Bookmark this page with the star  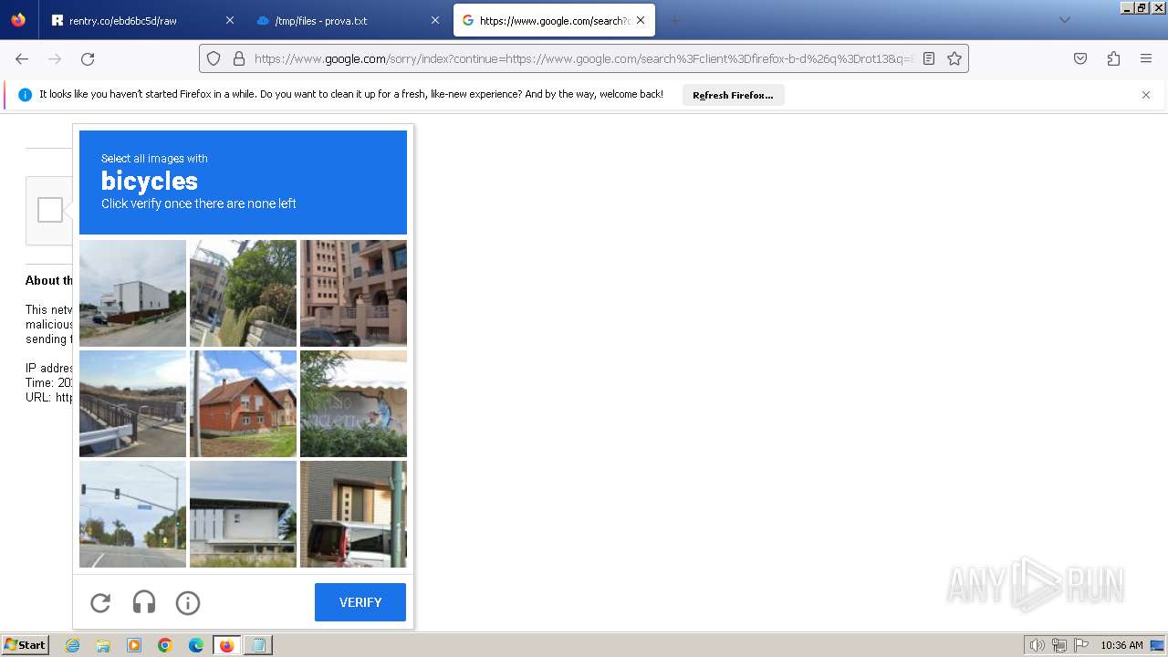[954, 58]
